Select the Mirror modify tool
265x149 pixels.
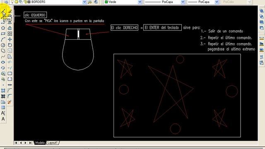pyautogui.click(x=10, y=22)
